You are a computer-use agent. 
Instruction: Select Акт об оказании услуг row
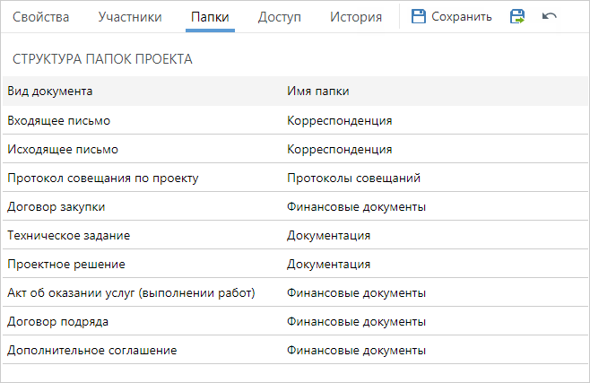(x=295, y=292)
